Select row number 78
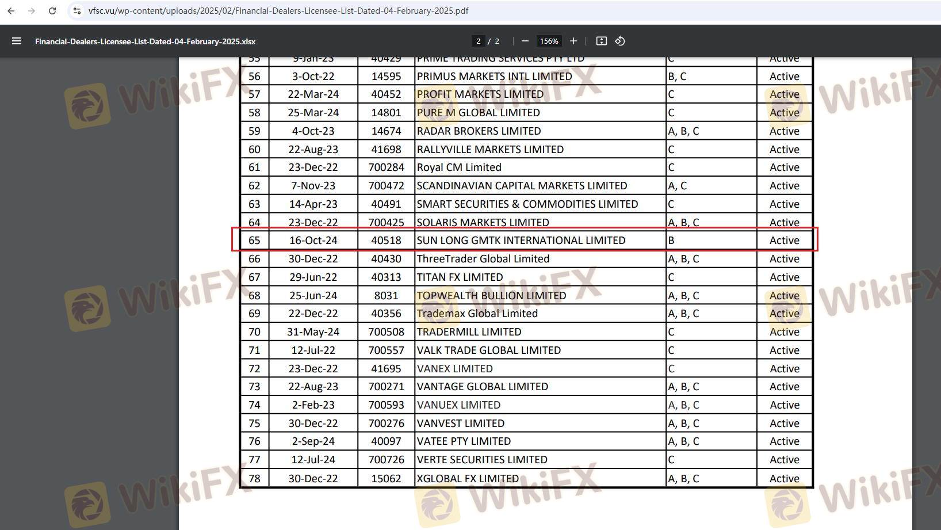 (x=254, y=479)
